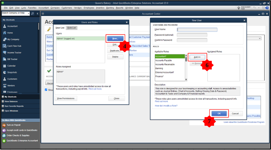Show the View Balances panel
The width and height of the screenshot is (271, 150).
click(11, 101)
